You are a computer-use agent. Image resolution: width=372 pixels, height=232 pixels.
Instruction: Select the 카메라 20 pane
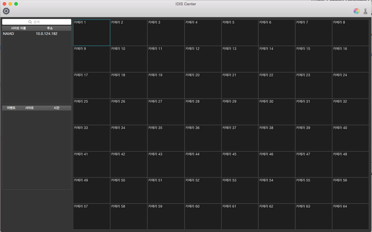(203, 85)
